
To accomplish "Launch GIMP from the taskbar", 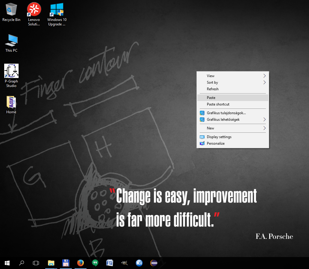I will click(x=125, y=263).
